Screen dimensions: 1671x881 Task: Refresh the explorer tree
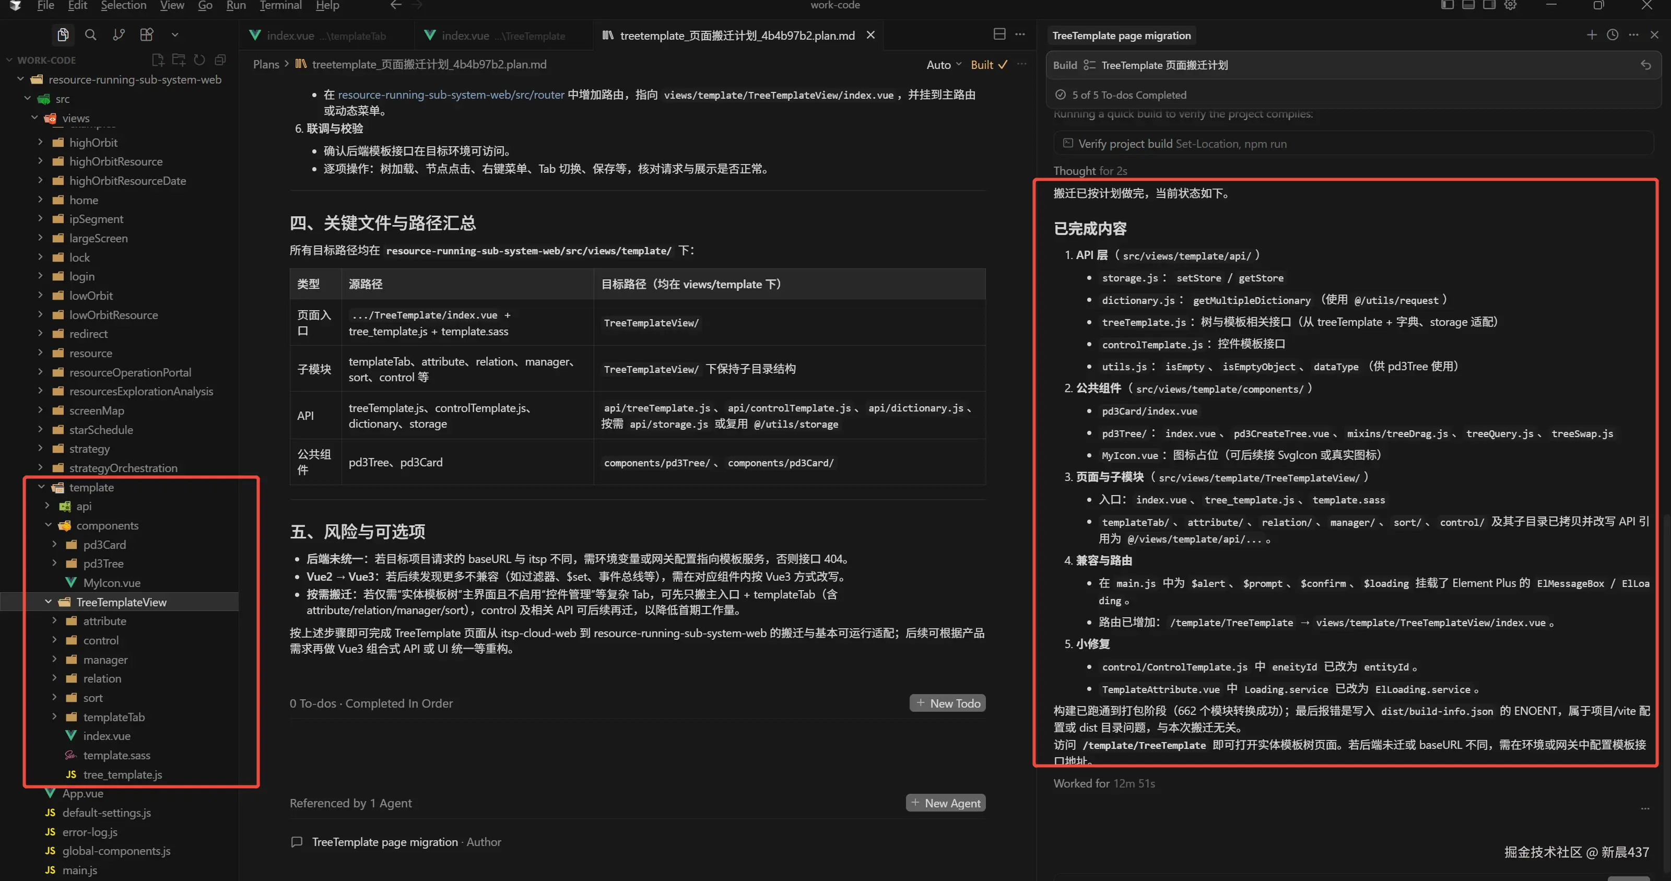coord(199,60)
